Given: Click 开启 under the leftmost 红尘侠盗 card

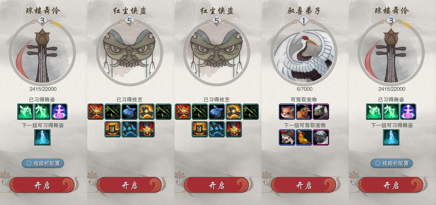Looking at the screenshot, I should tap(129, 185).
